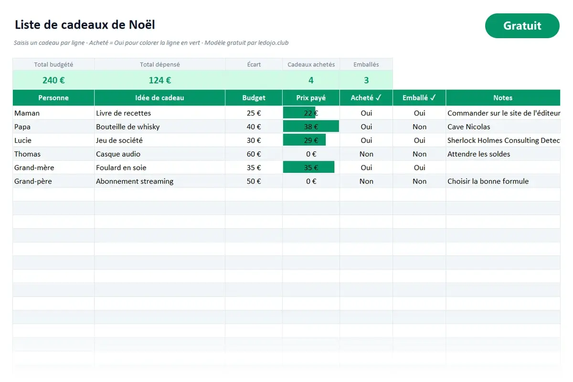
Task: Click the Lucie cell
Action: 53,140
